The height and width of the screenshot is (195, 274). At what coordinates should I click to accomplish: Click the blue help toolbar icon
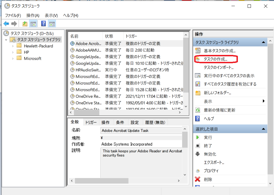pyautogui.click(x=43, y=24)
